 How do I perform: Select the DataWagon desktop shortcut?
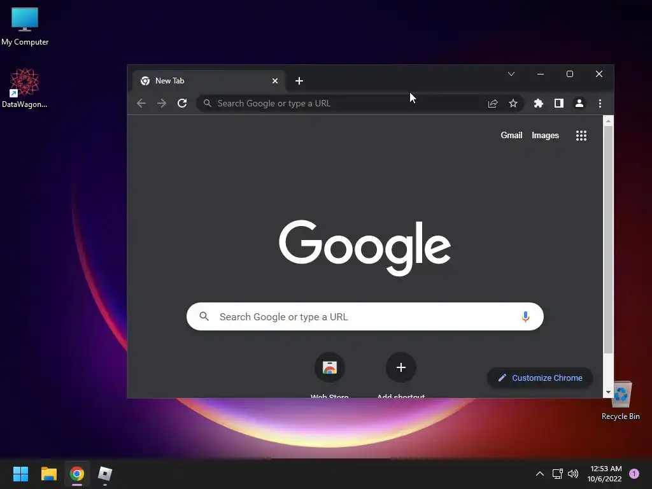click(x=25, y=89)
